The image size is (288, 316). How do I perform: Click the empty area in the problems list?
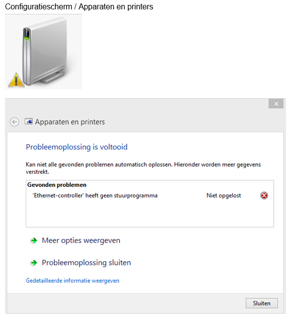pyautogui.click(x=149, y=214)
